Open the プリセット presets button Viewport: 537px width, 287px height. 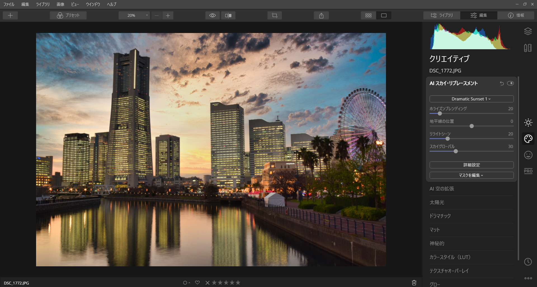(x=68, y=15)
